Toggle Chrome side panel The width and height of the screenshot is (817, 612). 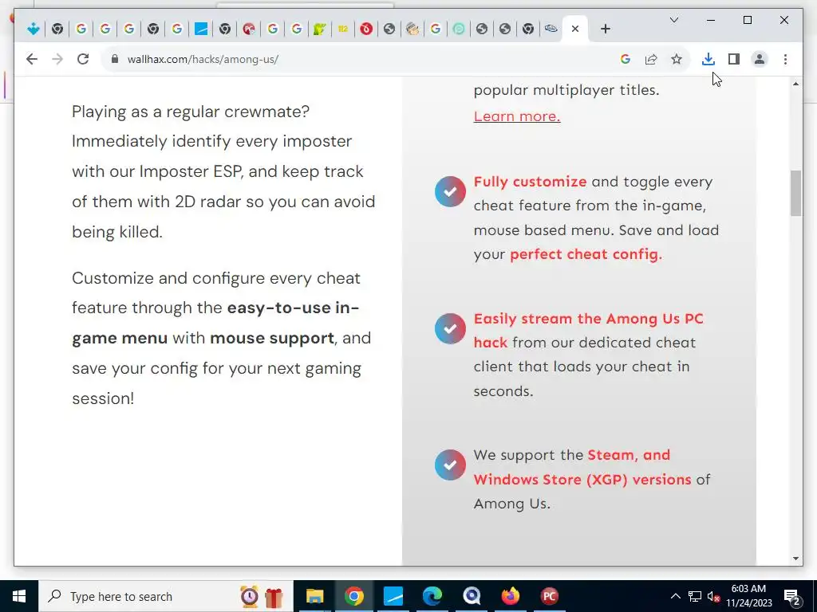pyautogui.click(x=734, y=59)
